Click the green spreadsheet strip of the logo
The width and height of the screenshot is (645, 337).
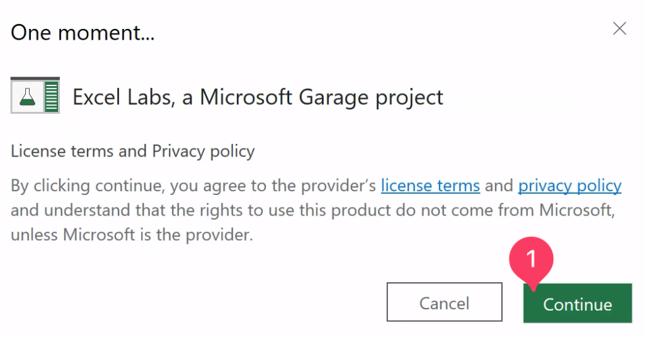click(52, 96)
